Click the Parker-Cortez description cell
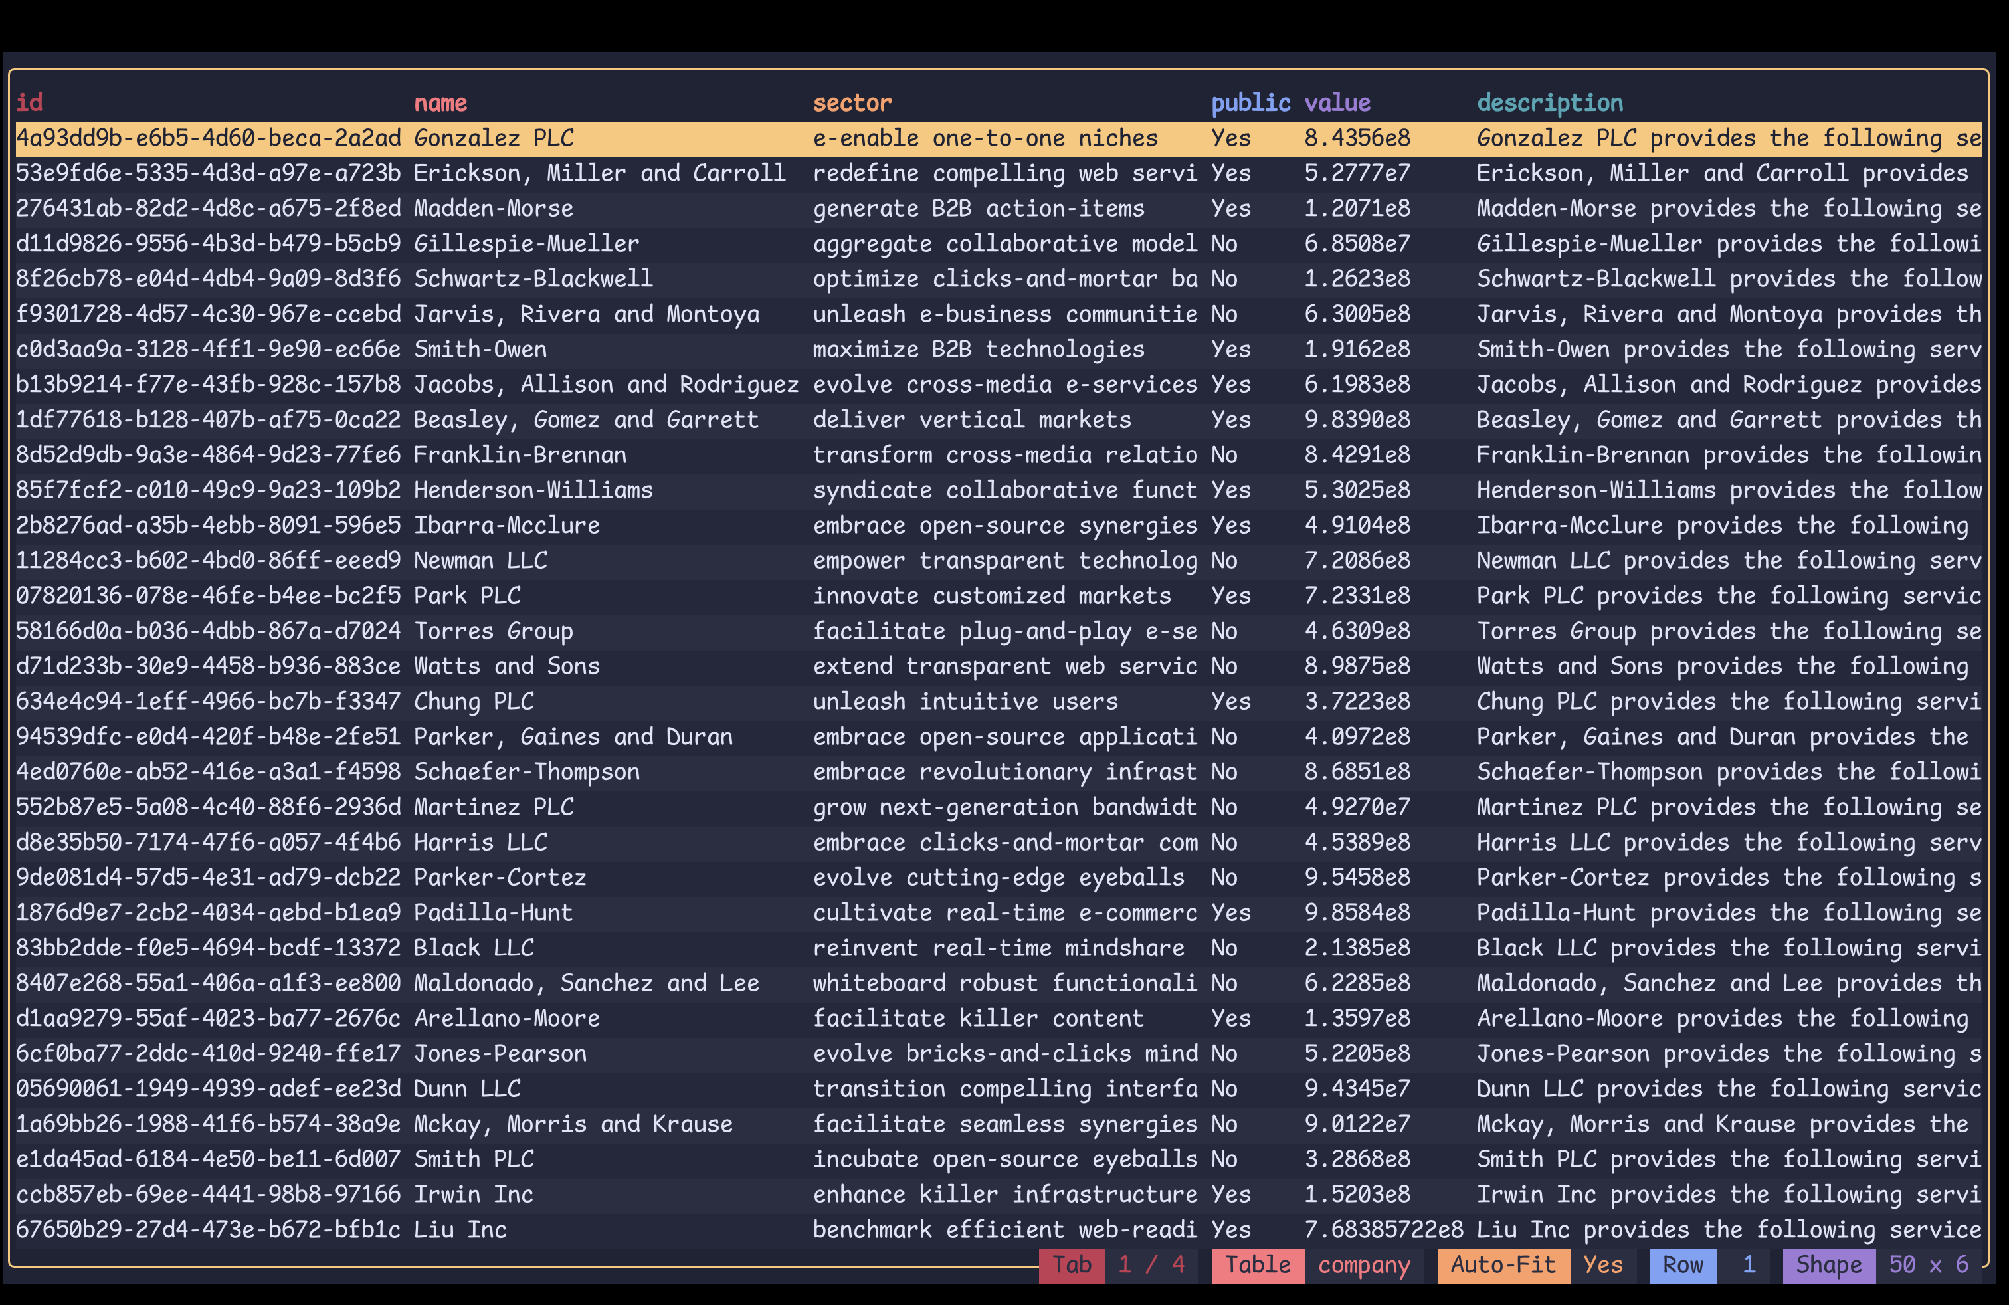2009x1305 pixels. click(x=1728, y=877)
